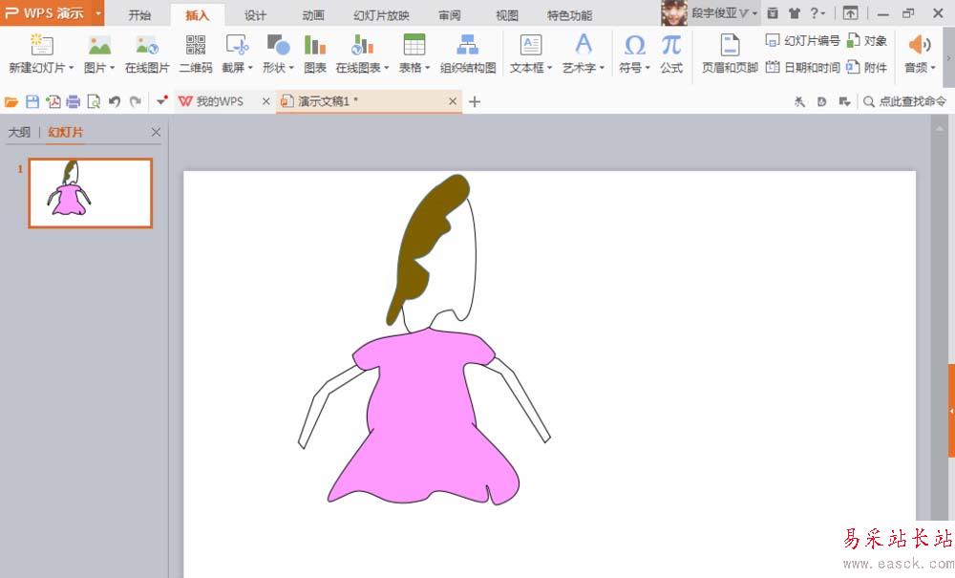
Task: Click the vertical scrollbar up arrow
Action: pyautogui.click(x=939, y=129)
